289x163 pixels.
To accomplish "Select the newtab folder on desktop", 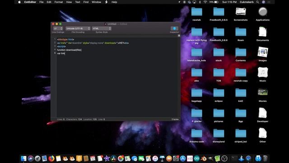I will [x=196, y=14].
